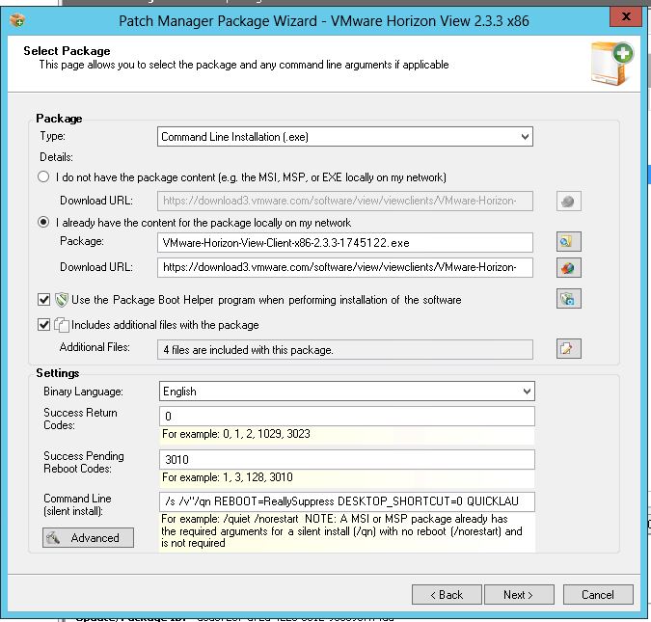Edit additional files list icon
This screenshot has height=622, width=651.
[568, 348]
